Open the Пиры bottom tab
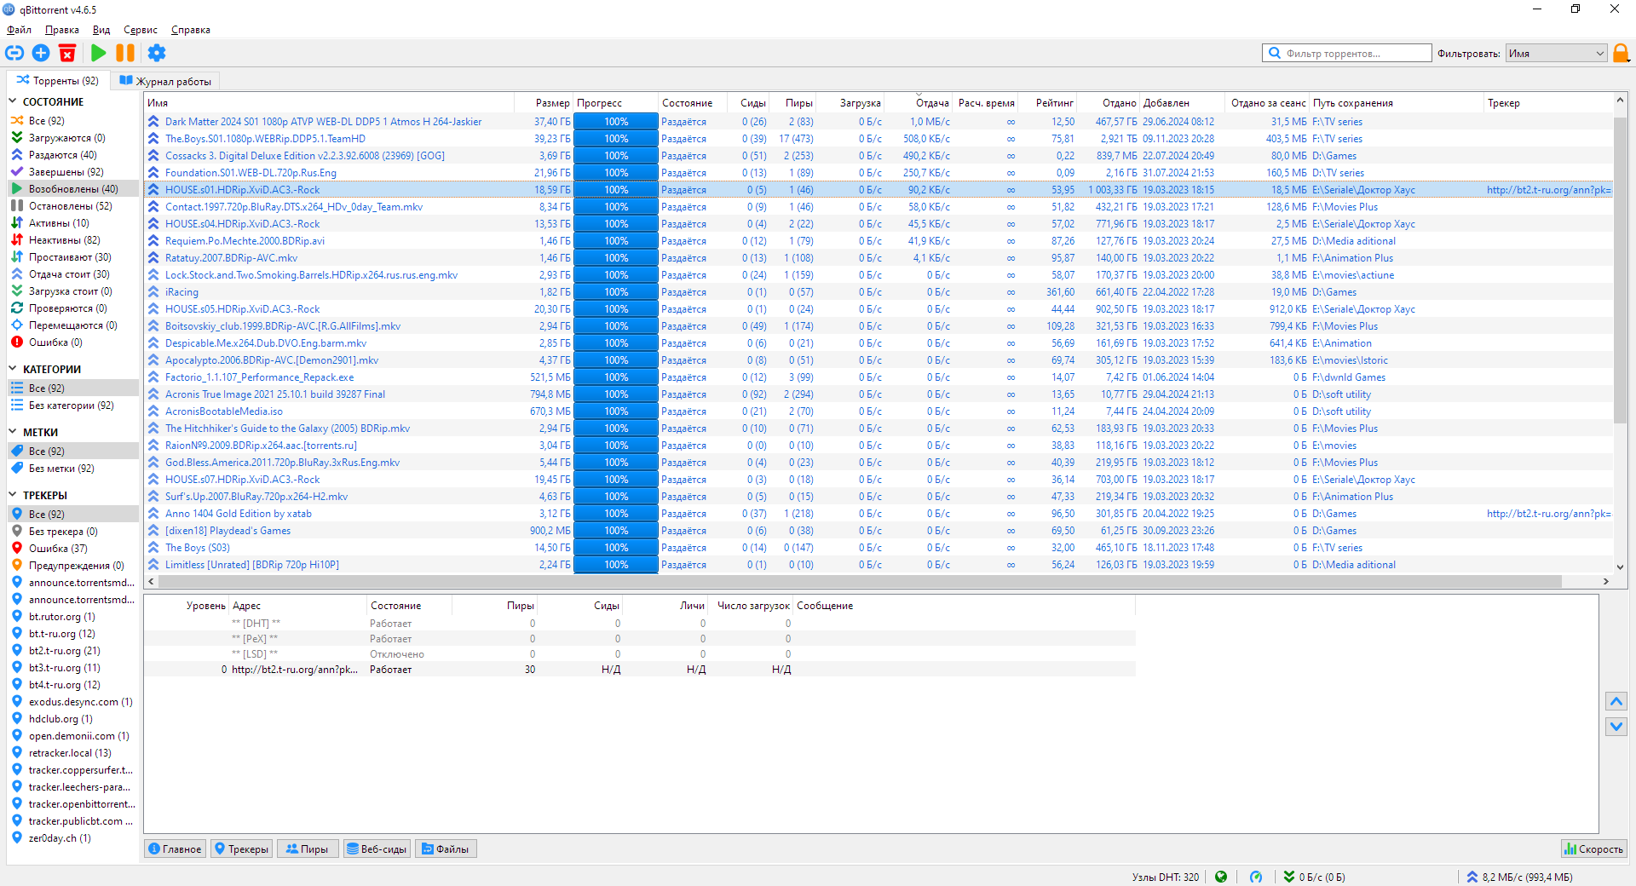 (307, 849)
